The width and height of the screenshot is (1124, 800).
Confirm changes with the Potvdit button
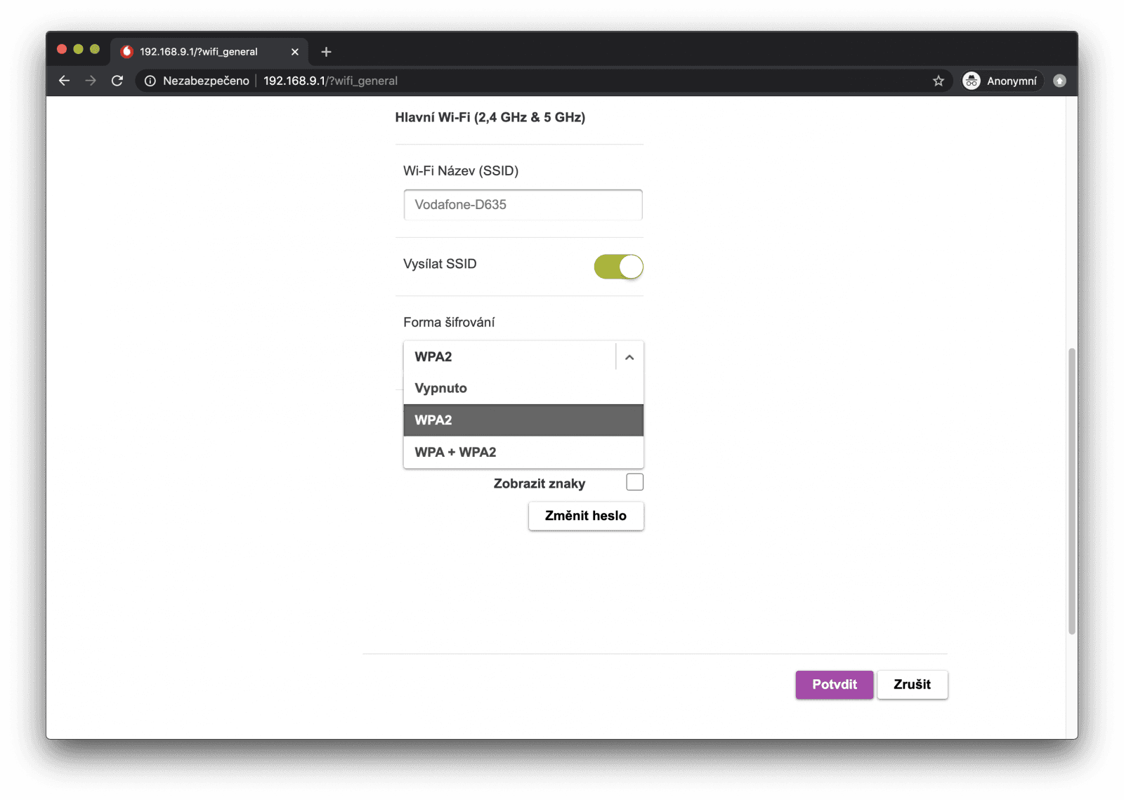(834, 684)
